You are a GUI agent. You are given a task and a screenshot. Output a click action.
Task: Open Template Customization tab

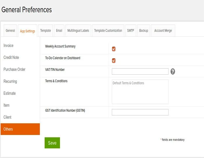tap(108, 31)
